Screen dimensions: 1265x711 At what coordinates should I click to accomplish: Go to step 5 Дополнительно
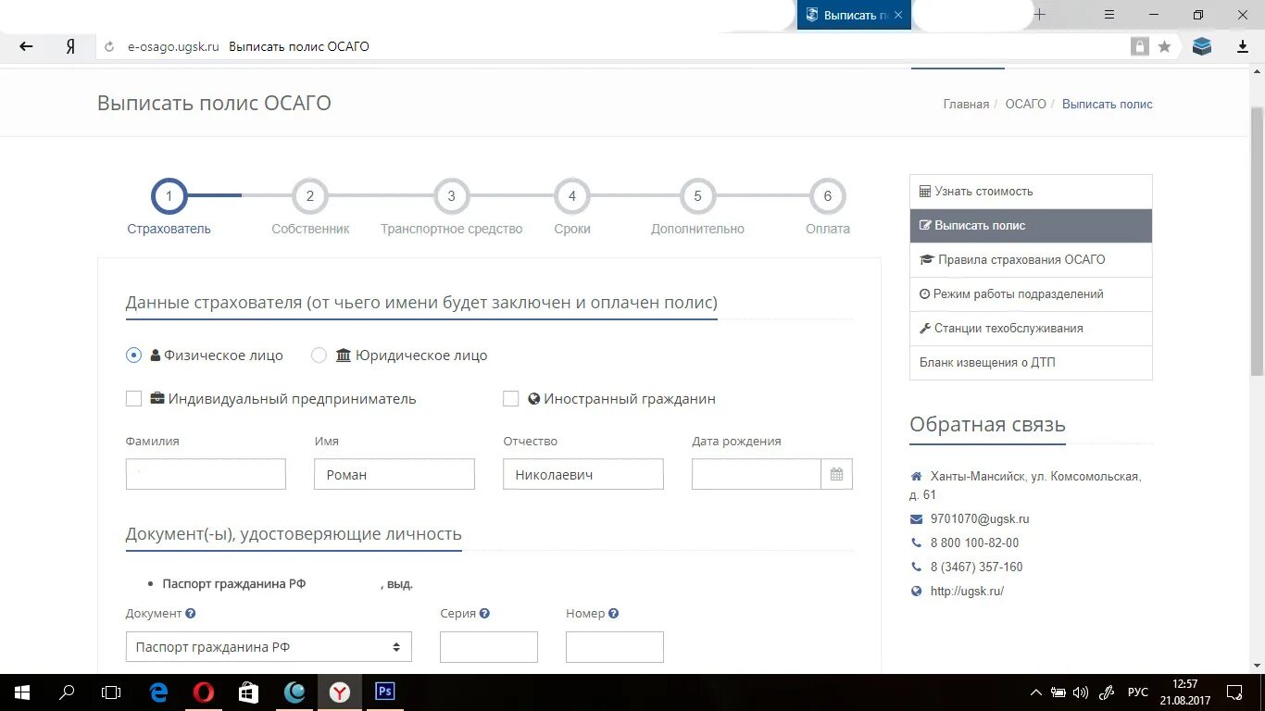(697, 196)
